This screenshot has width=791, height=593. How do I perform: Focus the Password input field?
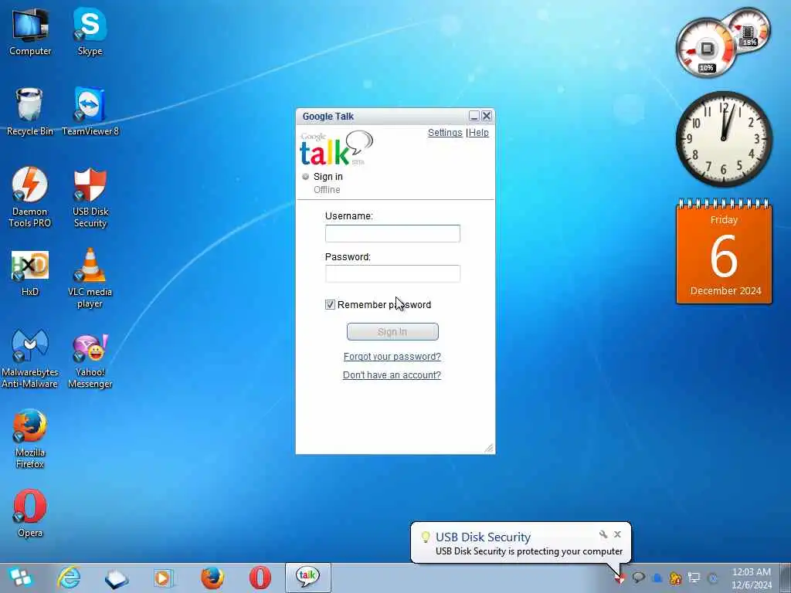pyautogui.click(x=392, y=274)
